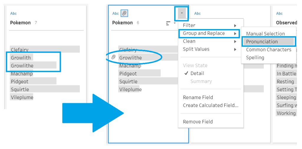Click the paperclip group icon beside Abc
This screenshot has width=302, height=149.
tap(124, 13)
